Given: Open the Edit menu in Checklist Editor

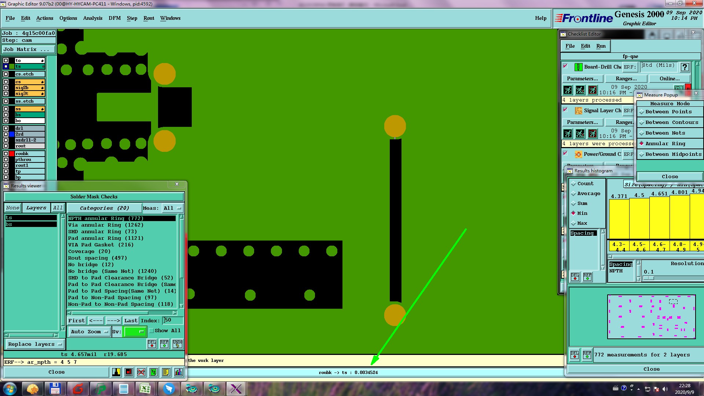Looking at the screenshot, I should click(x=586, y=46).
